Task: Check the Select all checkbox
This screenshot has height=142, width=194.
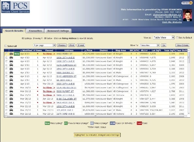Action: coord(6,46)
